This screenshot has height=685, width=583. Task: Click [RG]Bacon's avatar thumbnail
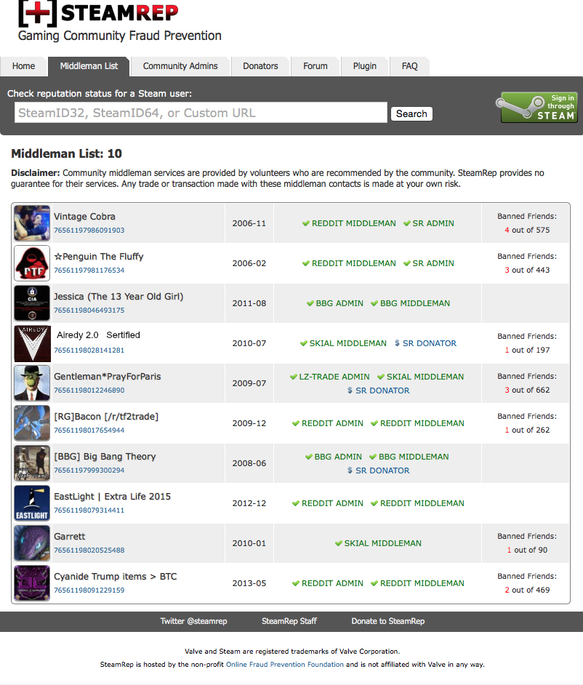tap(32, 423)
